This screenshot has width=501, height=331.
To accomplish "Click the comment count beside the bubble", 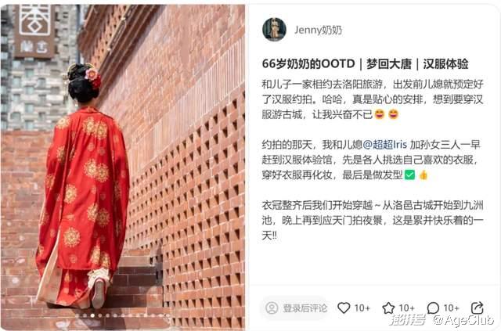I will 451,308.
